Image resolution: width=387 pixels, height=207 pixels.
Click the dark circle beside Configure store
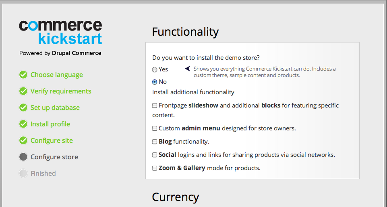pos(23,157)
